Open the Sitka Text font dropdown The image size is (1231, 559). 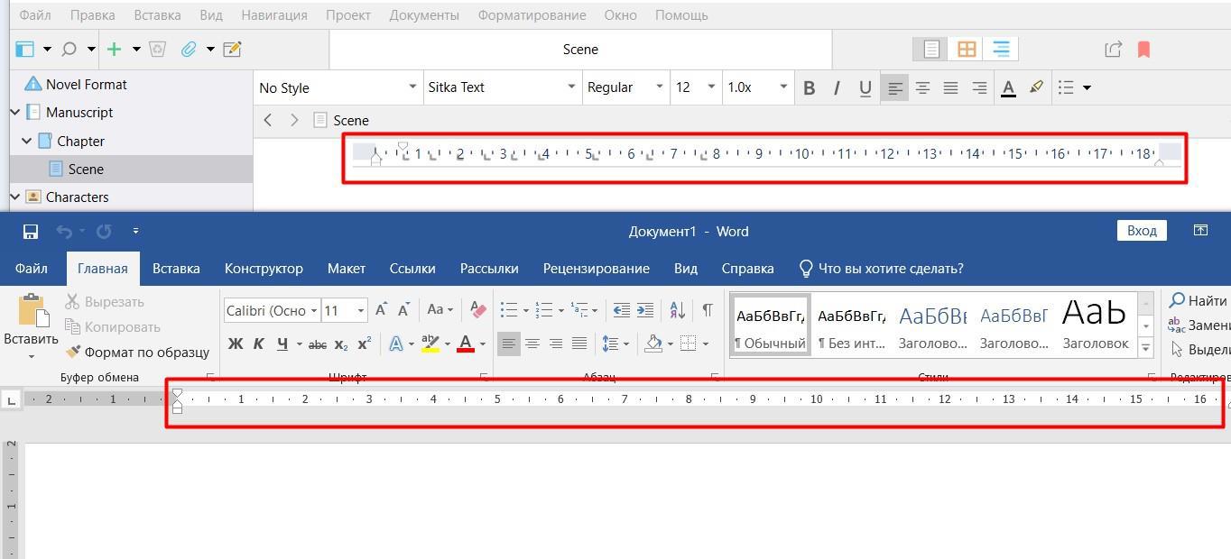pyautogui.click(x=501, y=87)
